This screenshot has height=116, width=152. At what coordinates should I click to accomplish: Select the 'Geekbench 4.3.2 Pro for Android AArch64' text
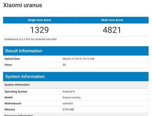(x=30, y=39)
